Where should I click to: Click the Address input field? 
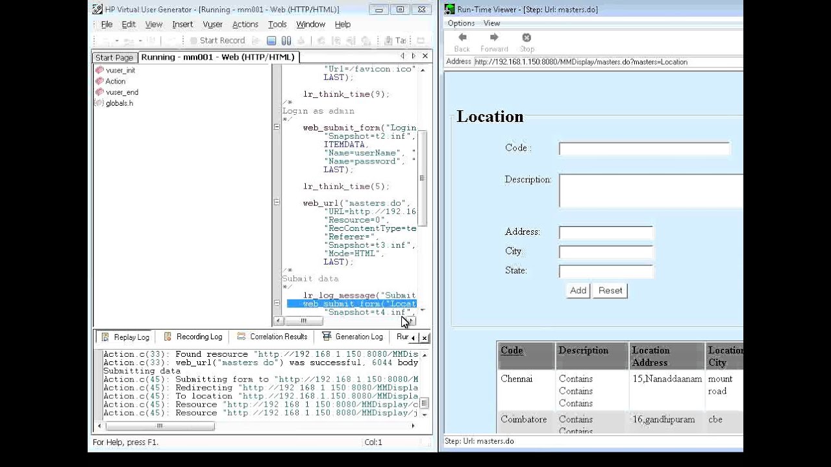[606, 233]
